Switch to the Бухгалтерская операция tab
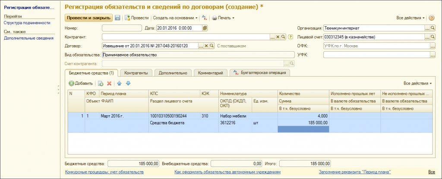Image resolution: width=442 pixels, height=179 pixels. (260, 73)
